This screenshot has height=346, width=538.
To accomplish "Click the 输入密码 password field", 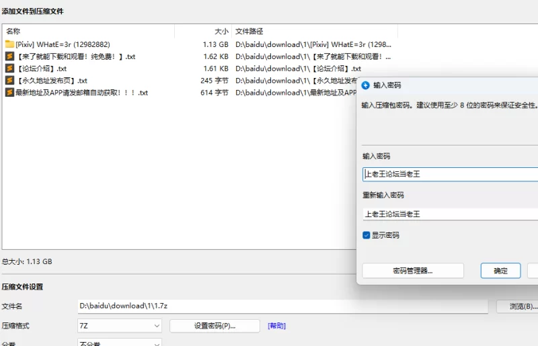I will (x=450, y=174).
